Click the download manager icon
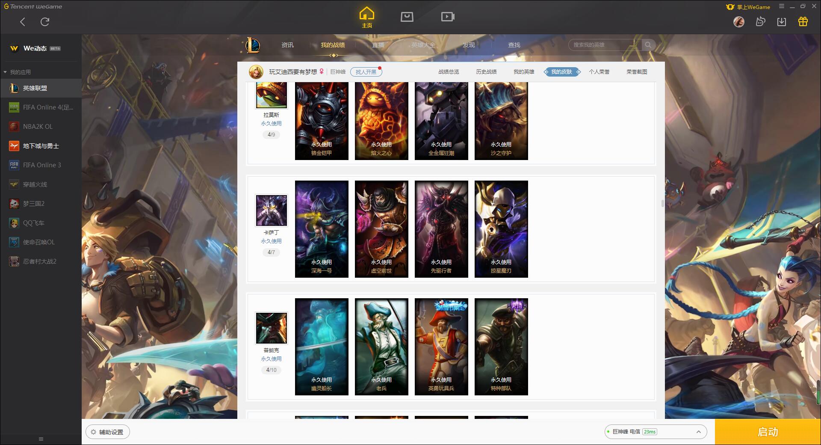The image size is (821, 445). tap(782, 21)
